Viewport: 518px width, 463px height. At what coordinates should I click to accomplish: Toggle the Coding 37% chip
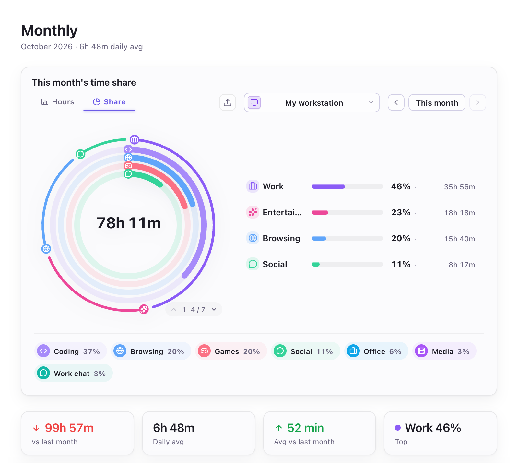click(x=71, y=351)
